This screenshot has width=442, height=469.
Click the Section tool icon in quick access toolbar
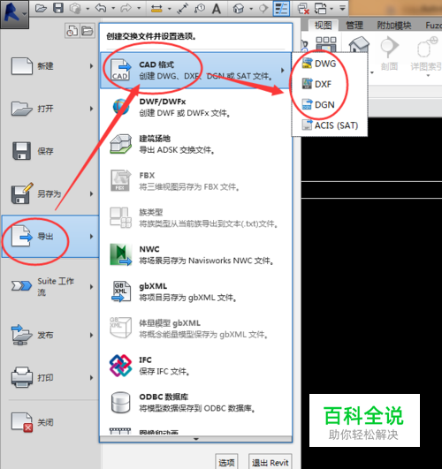click(x=263, y=8)
